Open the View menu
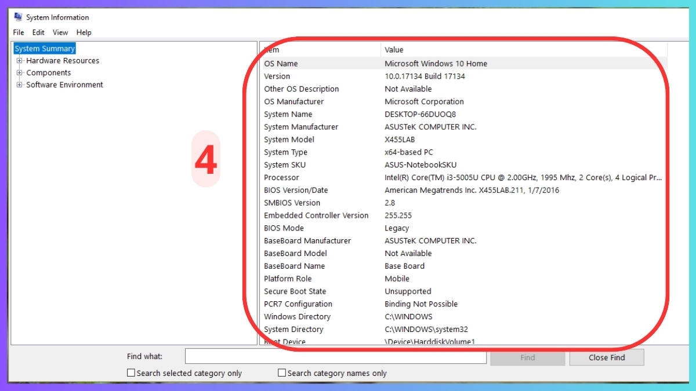 60,32
